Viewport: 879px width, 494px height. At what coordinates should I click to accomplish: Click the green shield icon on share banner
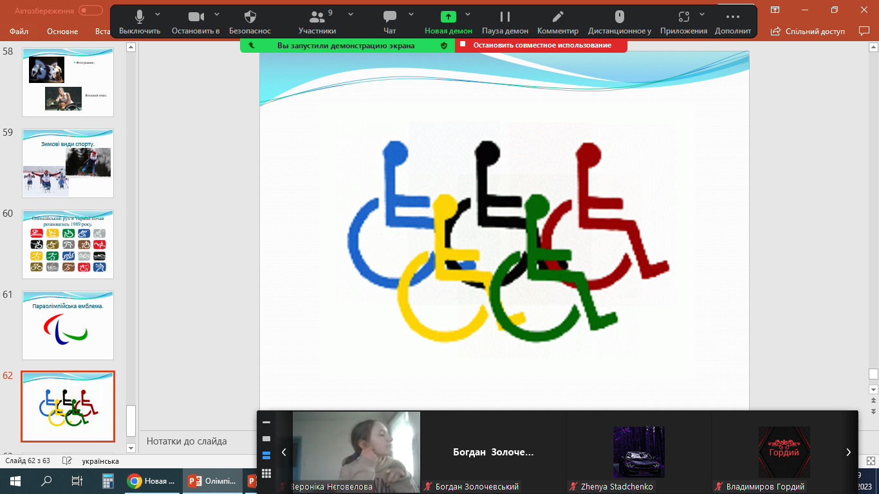[x=443, y=46]
